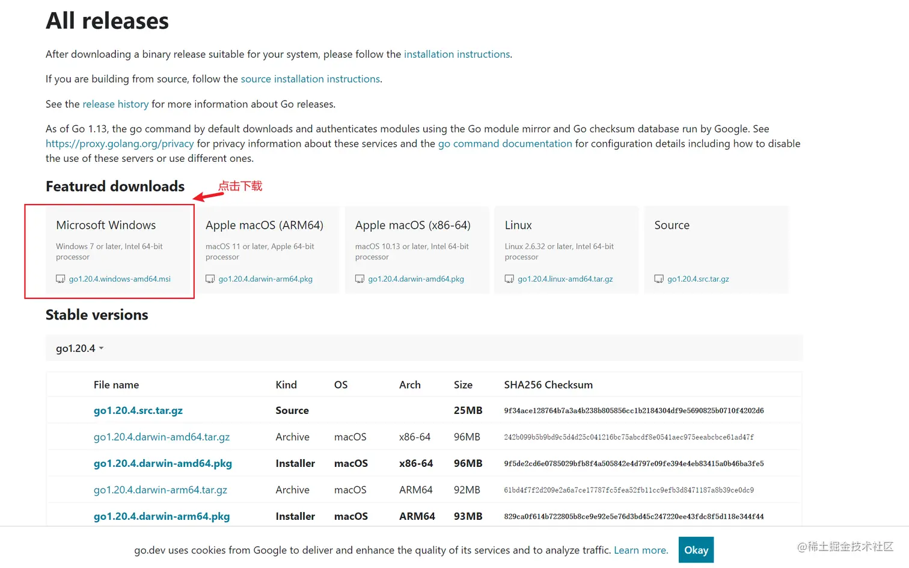Click go1.20.4.src.tar.gz in the file table
This screenshot has height=568, width=909.
(138, 410)
